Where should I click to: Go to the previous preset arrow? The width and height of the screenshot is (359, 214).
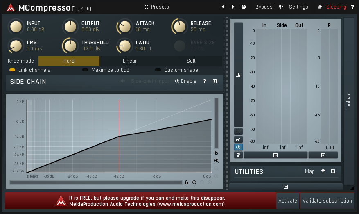tap(223, 7)
